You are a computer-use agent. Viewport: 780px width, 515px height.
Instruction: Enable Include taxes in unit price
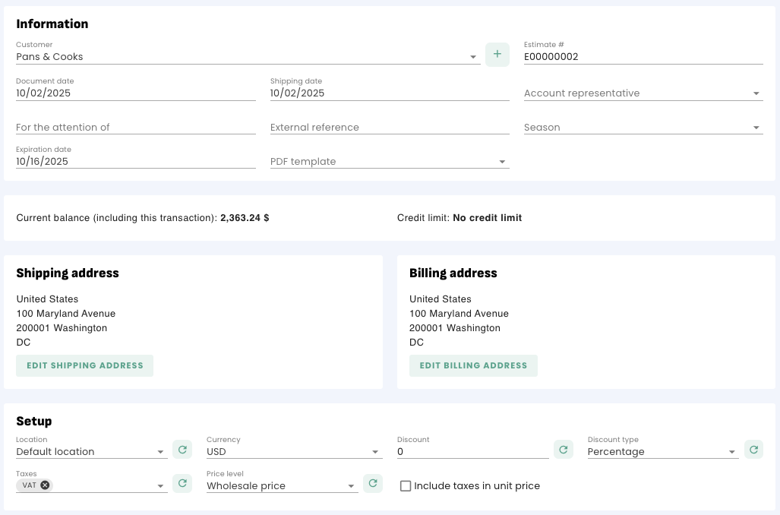tap(406, 486)
